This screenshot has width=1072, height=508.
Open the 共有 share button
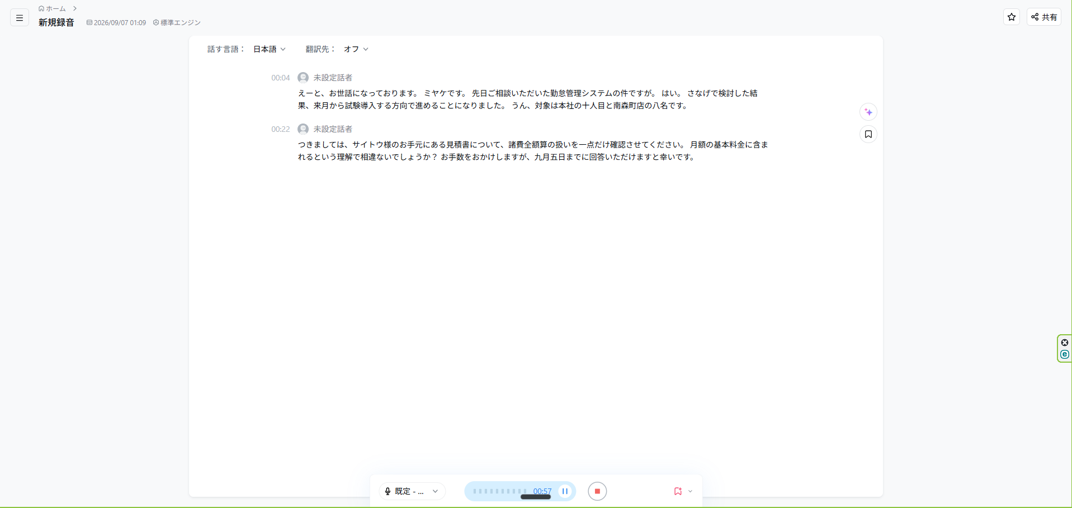[1044, 17]
